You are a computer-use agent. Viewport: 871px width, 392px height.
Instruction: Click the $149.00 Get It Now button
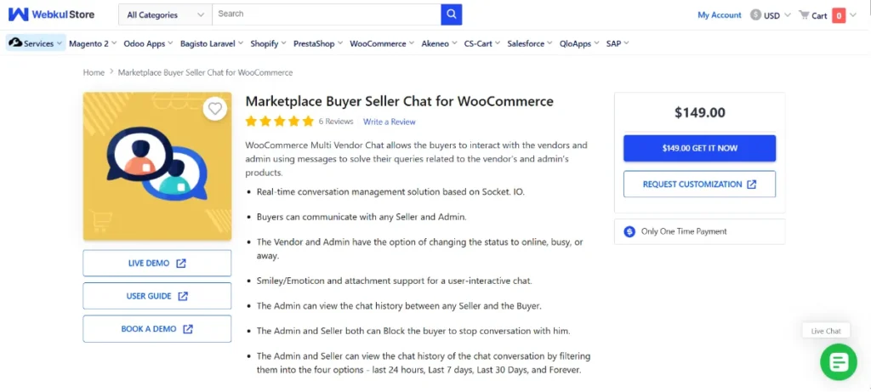(699, 148)
